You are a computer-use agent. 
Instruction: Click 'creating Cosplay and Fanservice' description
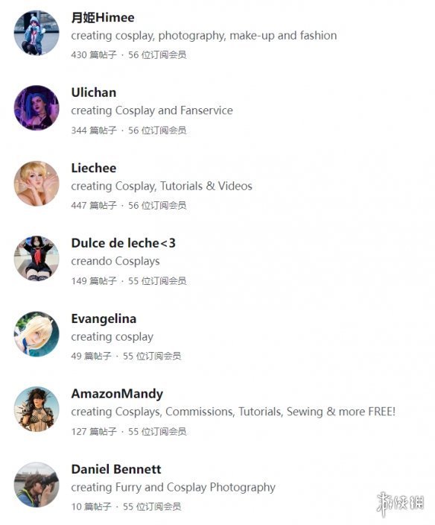(152, 110)
